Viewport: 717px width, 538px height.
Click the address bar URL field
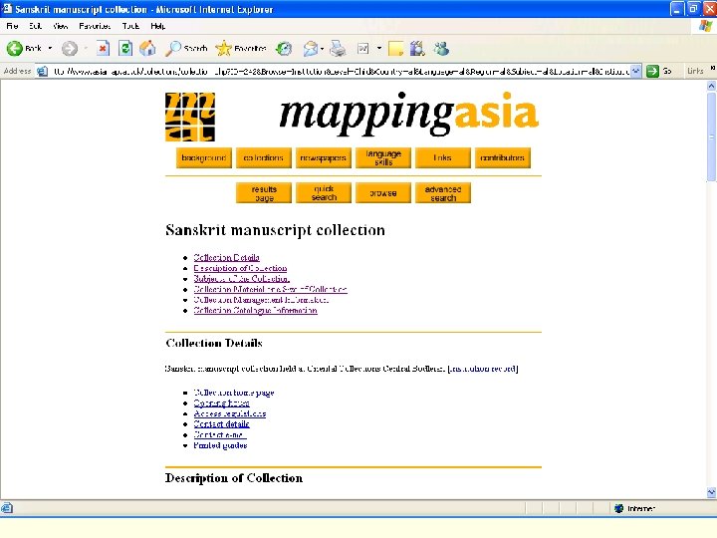pyautogui.click(x=341, y=71)
